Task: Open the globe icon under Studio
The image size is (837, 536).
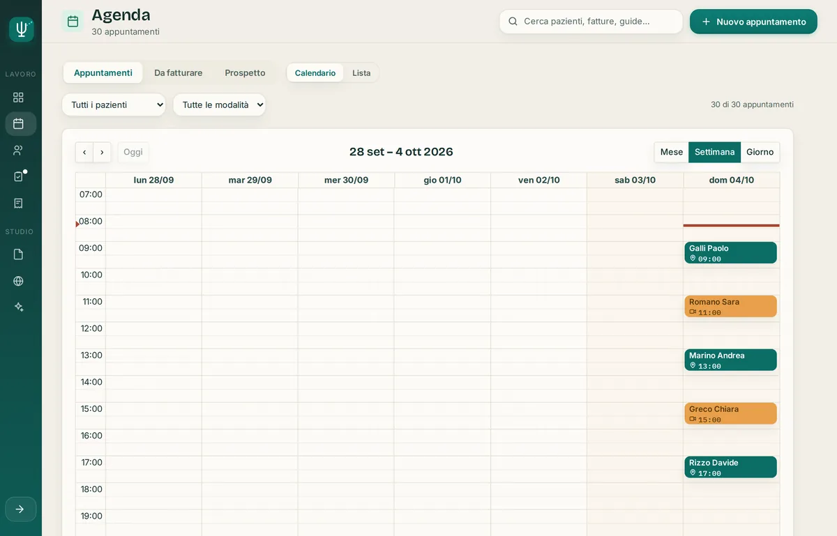Action: point(19,281)
